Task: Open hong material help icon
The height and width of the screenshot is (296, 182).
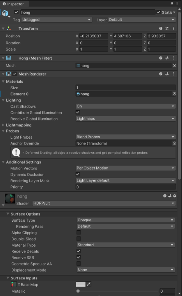Action: (165, 196)
